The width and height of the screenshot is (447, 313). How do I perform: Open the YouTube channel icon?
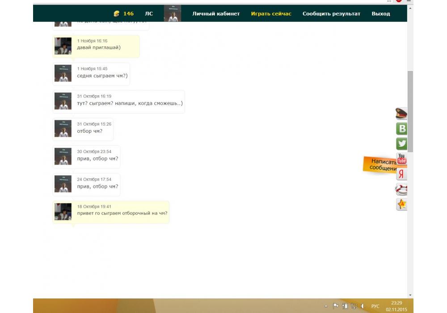401,159
